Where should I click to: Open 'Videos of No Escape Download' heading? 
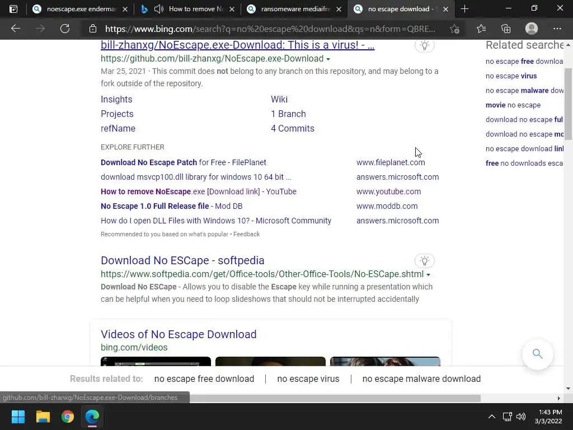tap(179, 334)
